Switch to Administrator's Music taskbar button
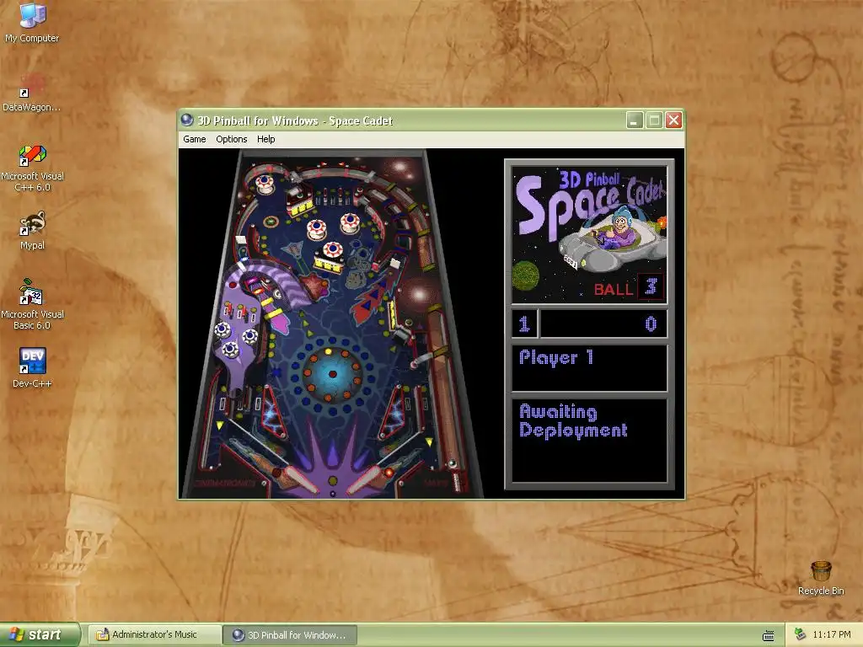863x647 pixels. [x=155, y=635]
